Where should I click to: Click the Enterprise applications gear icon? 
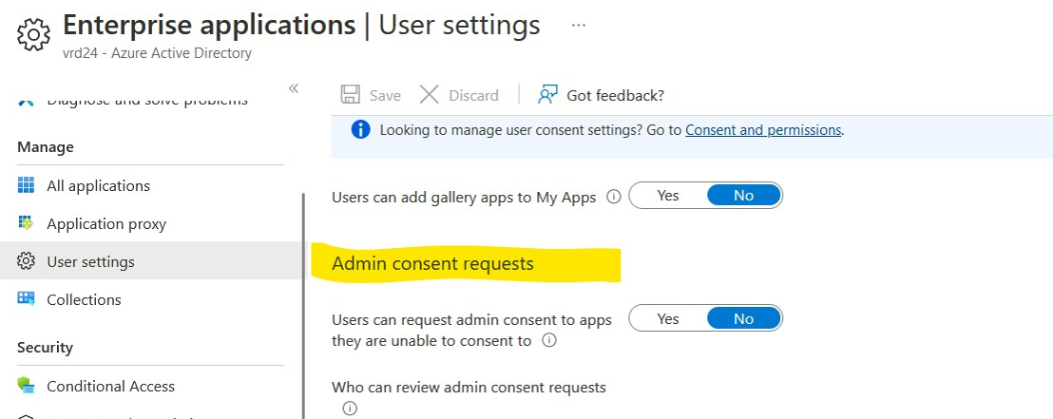pos(33,35)
